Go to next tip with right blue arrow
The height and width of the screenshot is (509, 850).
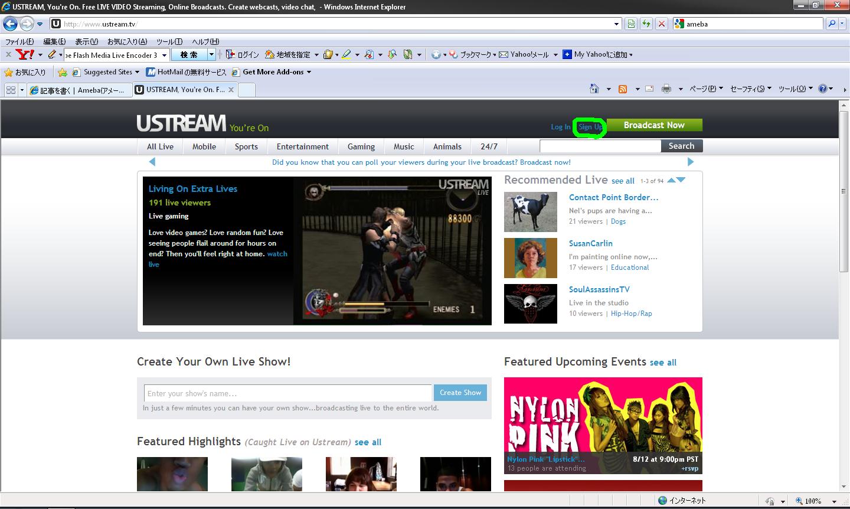tap(691, 162)
